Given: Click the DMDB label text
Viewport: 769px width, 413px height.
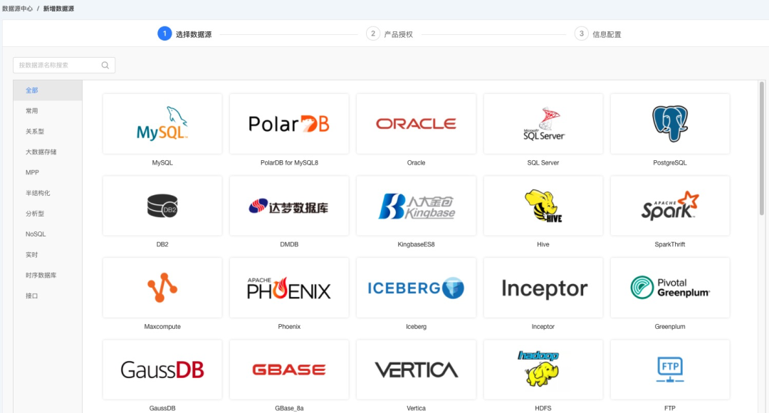Looking at the screenshot, I should [289, 244].
